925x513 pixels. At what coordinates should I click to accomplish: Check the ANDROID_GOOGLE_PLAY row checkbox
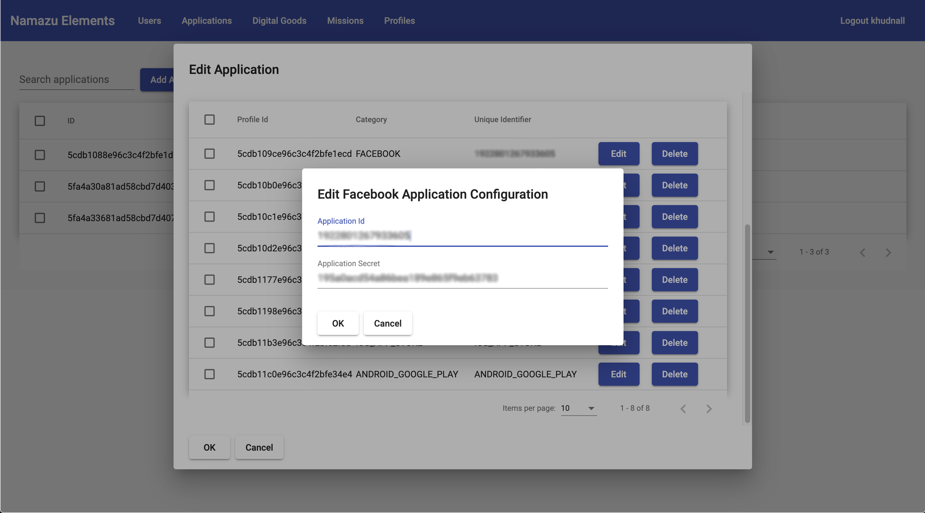click(209, 374)
